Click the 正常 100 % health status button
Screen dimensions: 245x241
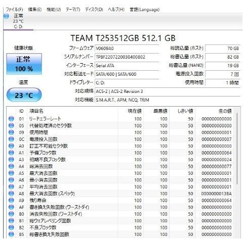[x=24, y=64]
